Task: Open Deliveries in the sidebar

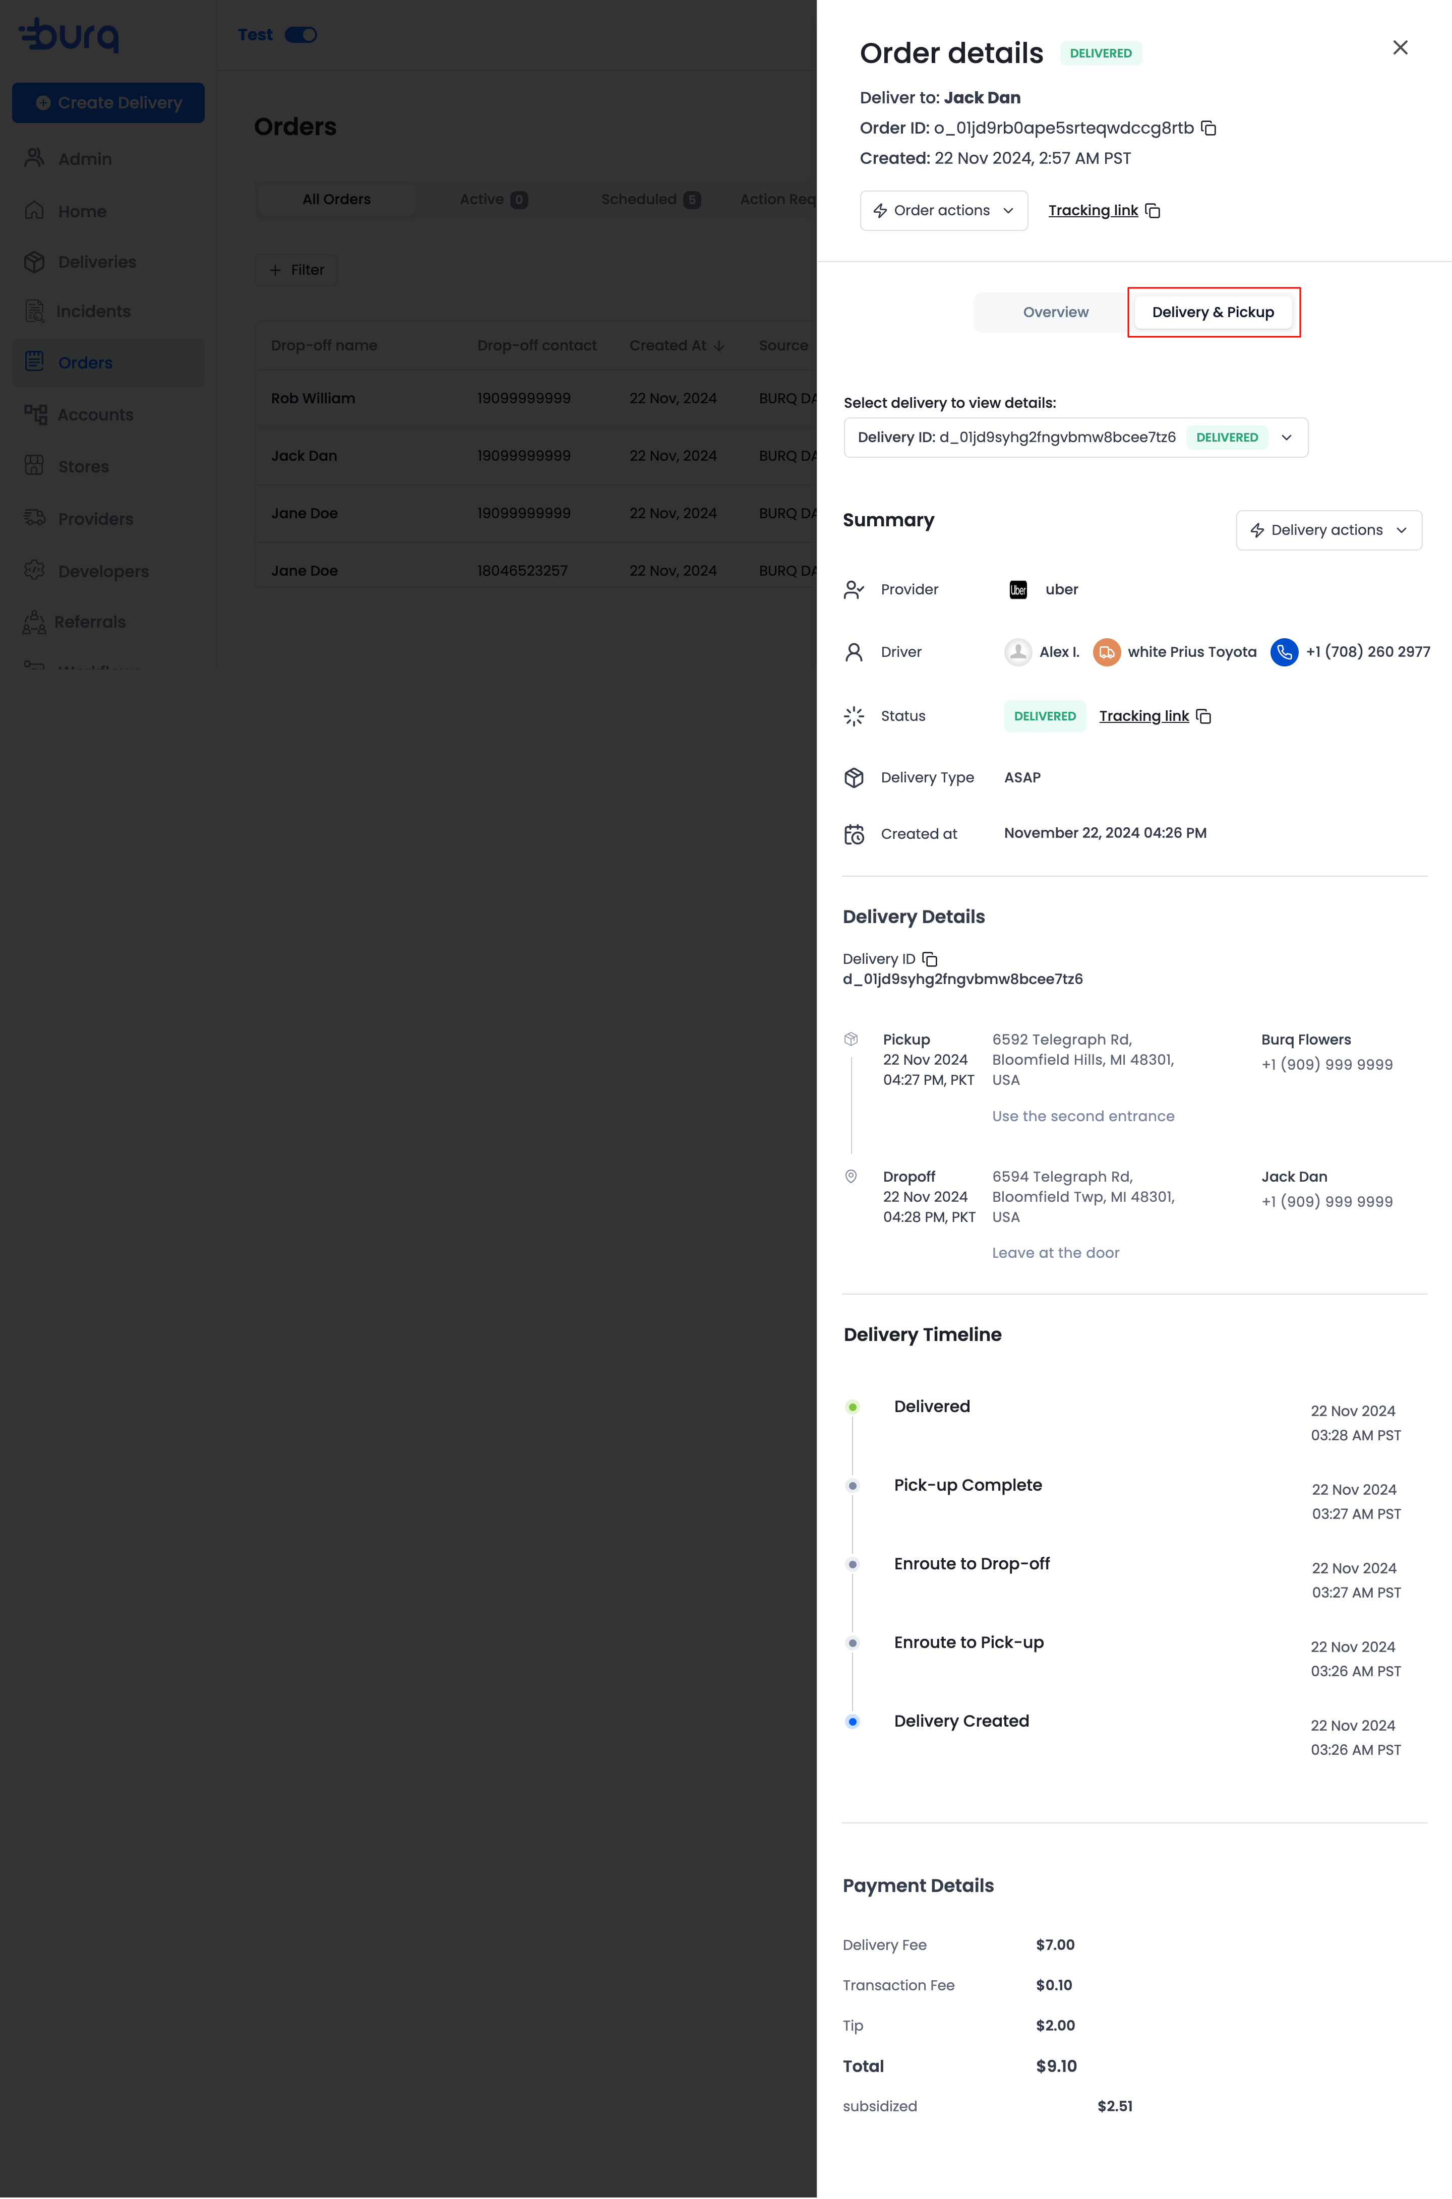Action: (x=96, y=262)
